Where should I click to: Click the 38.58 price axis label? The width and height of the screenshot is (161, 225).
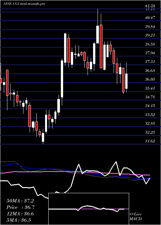click(150, 44)
